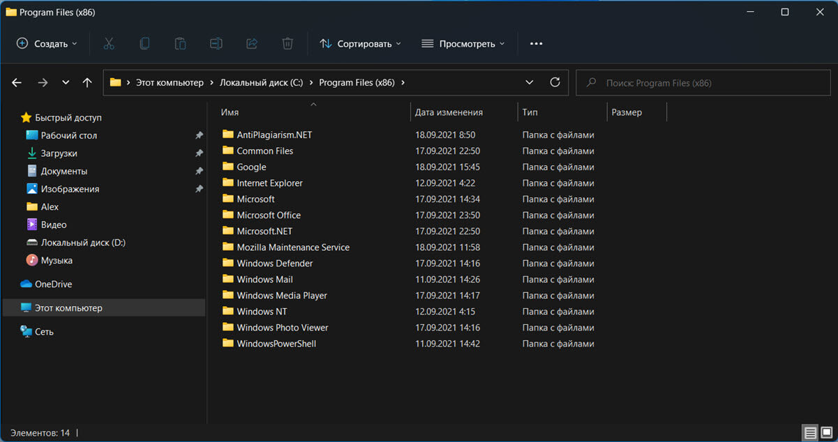Refresh the current folder view
838x442 pixels.
coord(555,82)
